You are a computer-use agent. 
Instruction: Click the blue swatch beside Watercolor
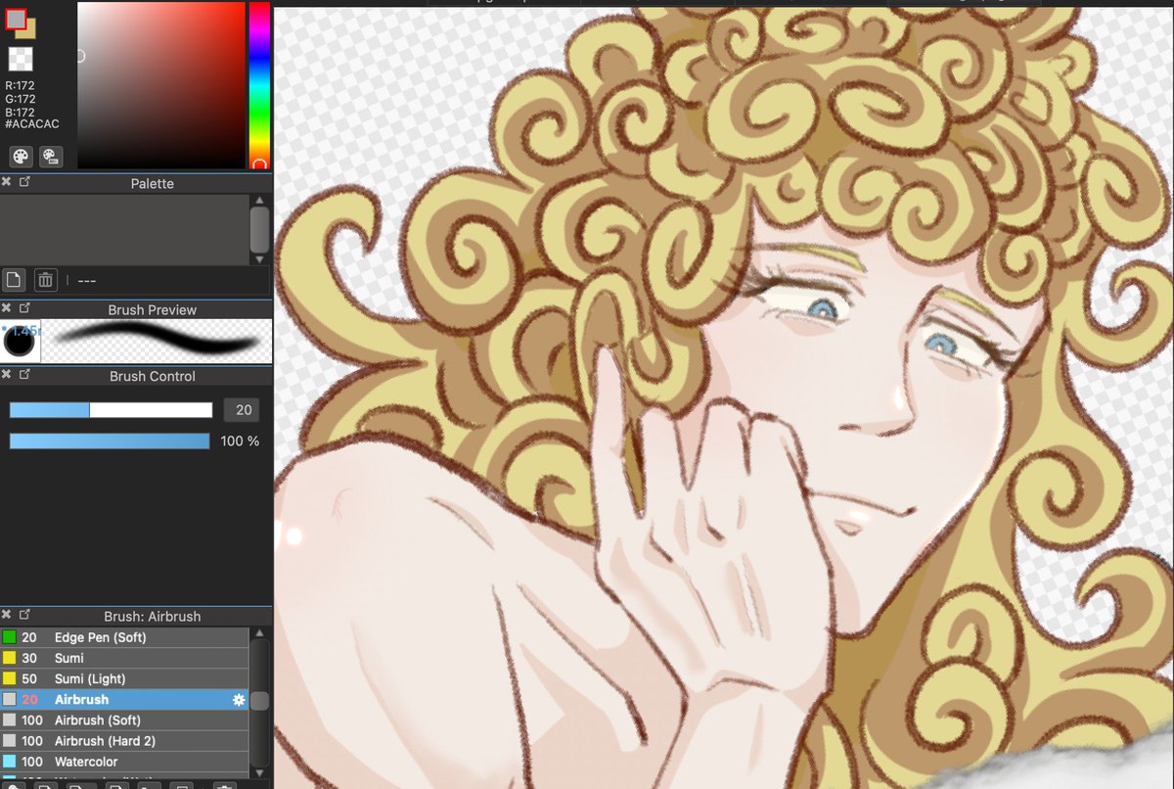10,762
